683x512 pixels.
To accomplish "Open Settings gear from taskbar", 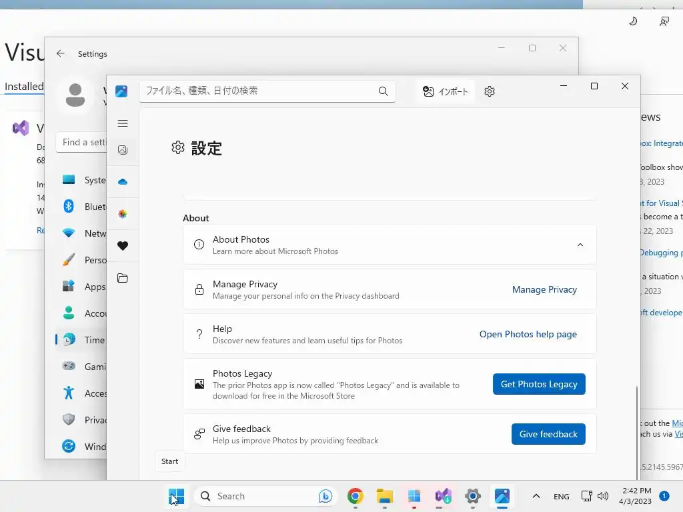I will coord(473,496).
